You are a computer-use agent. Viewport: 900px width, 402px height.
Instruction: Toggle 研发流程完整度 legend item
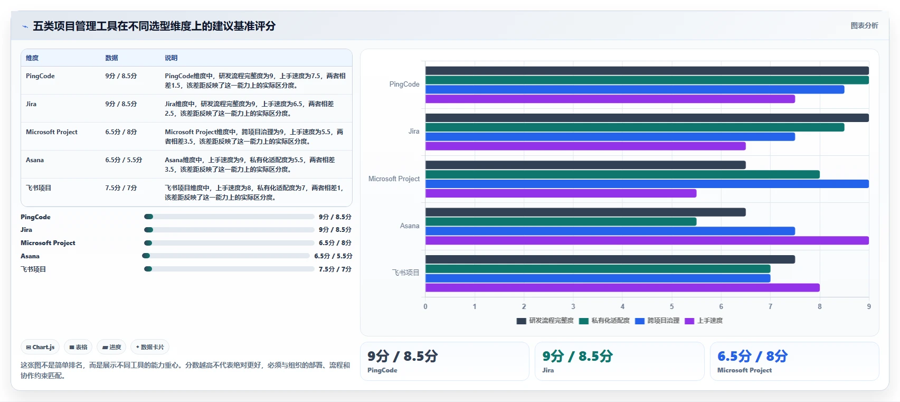coord(545,321)
